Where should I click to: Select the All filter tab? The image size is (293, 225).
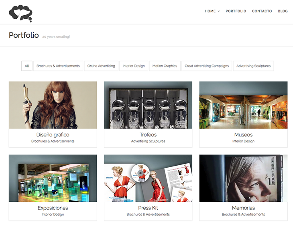coord(27,66)
